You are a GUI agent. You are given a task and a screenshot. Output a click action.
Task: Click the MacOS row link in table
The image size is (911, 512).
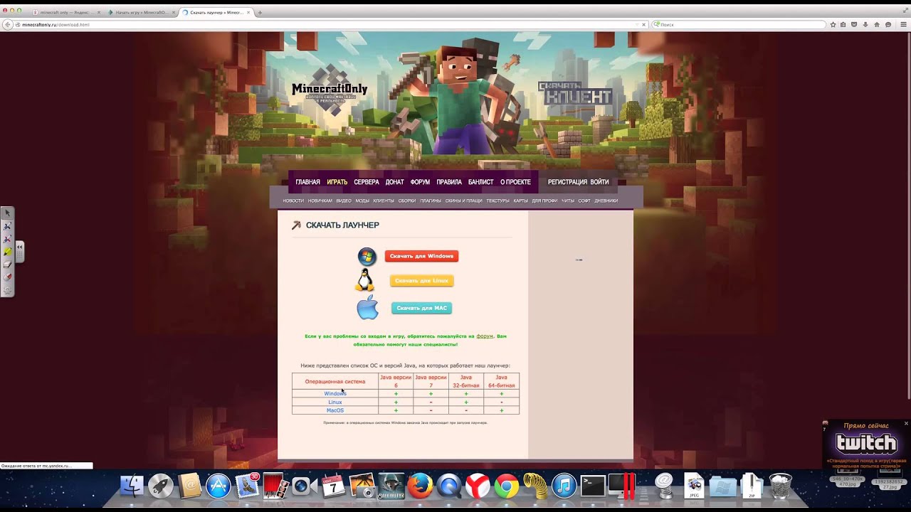335,410
